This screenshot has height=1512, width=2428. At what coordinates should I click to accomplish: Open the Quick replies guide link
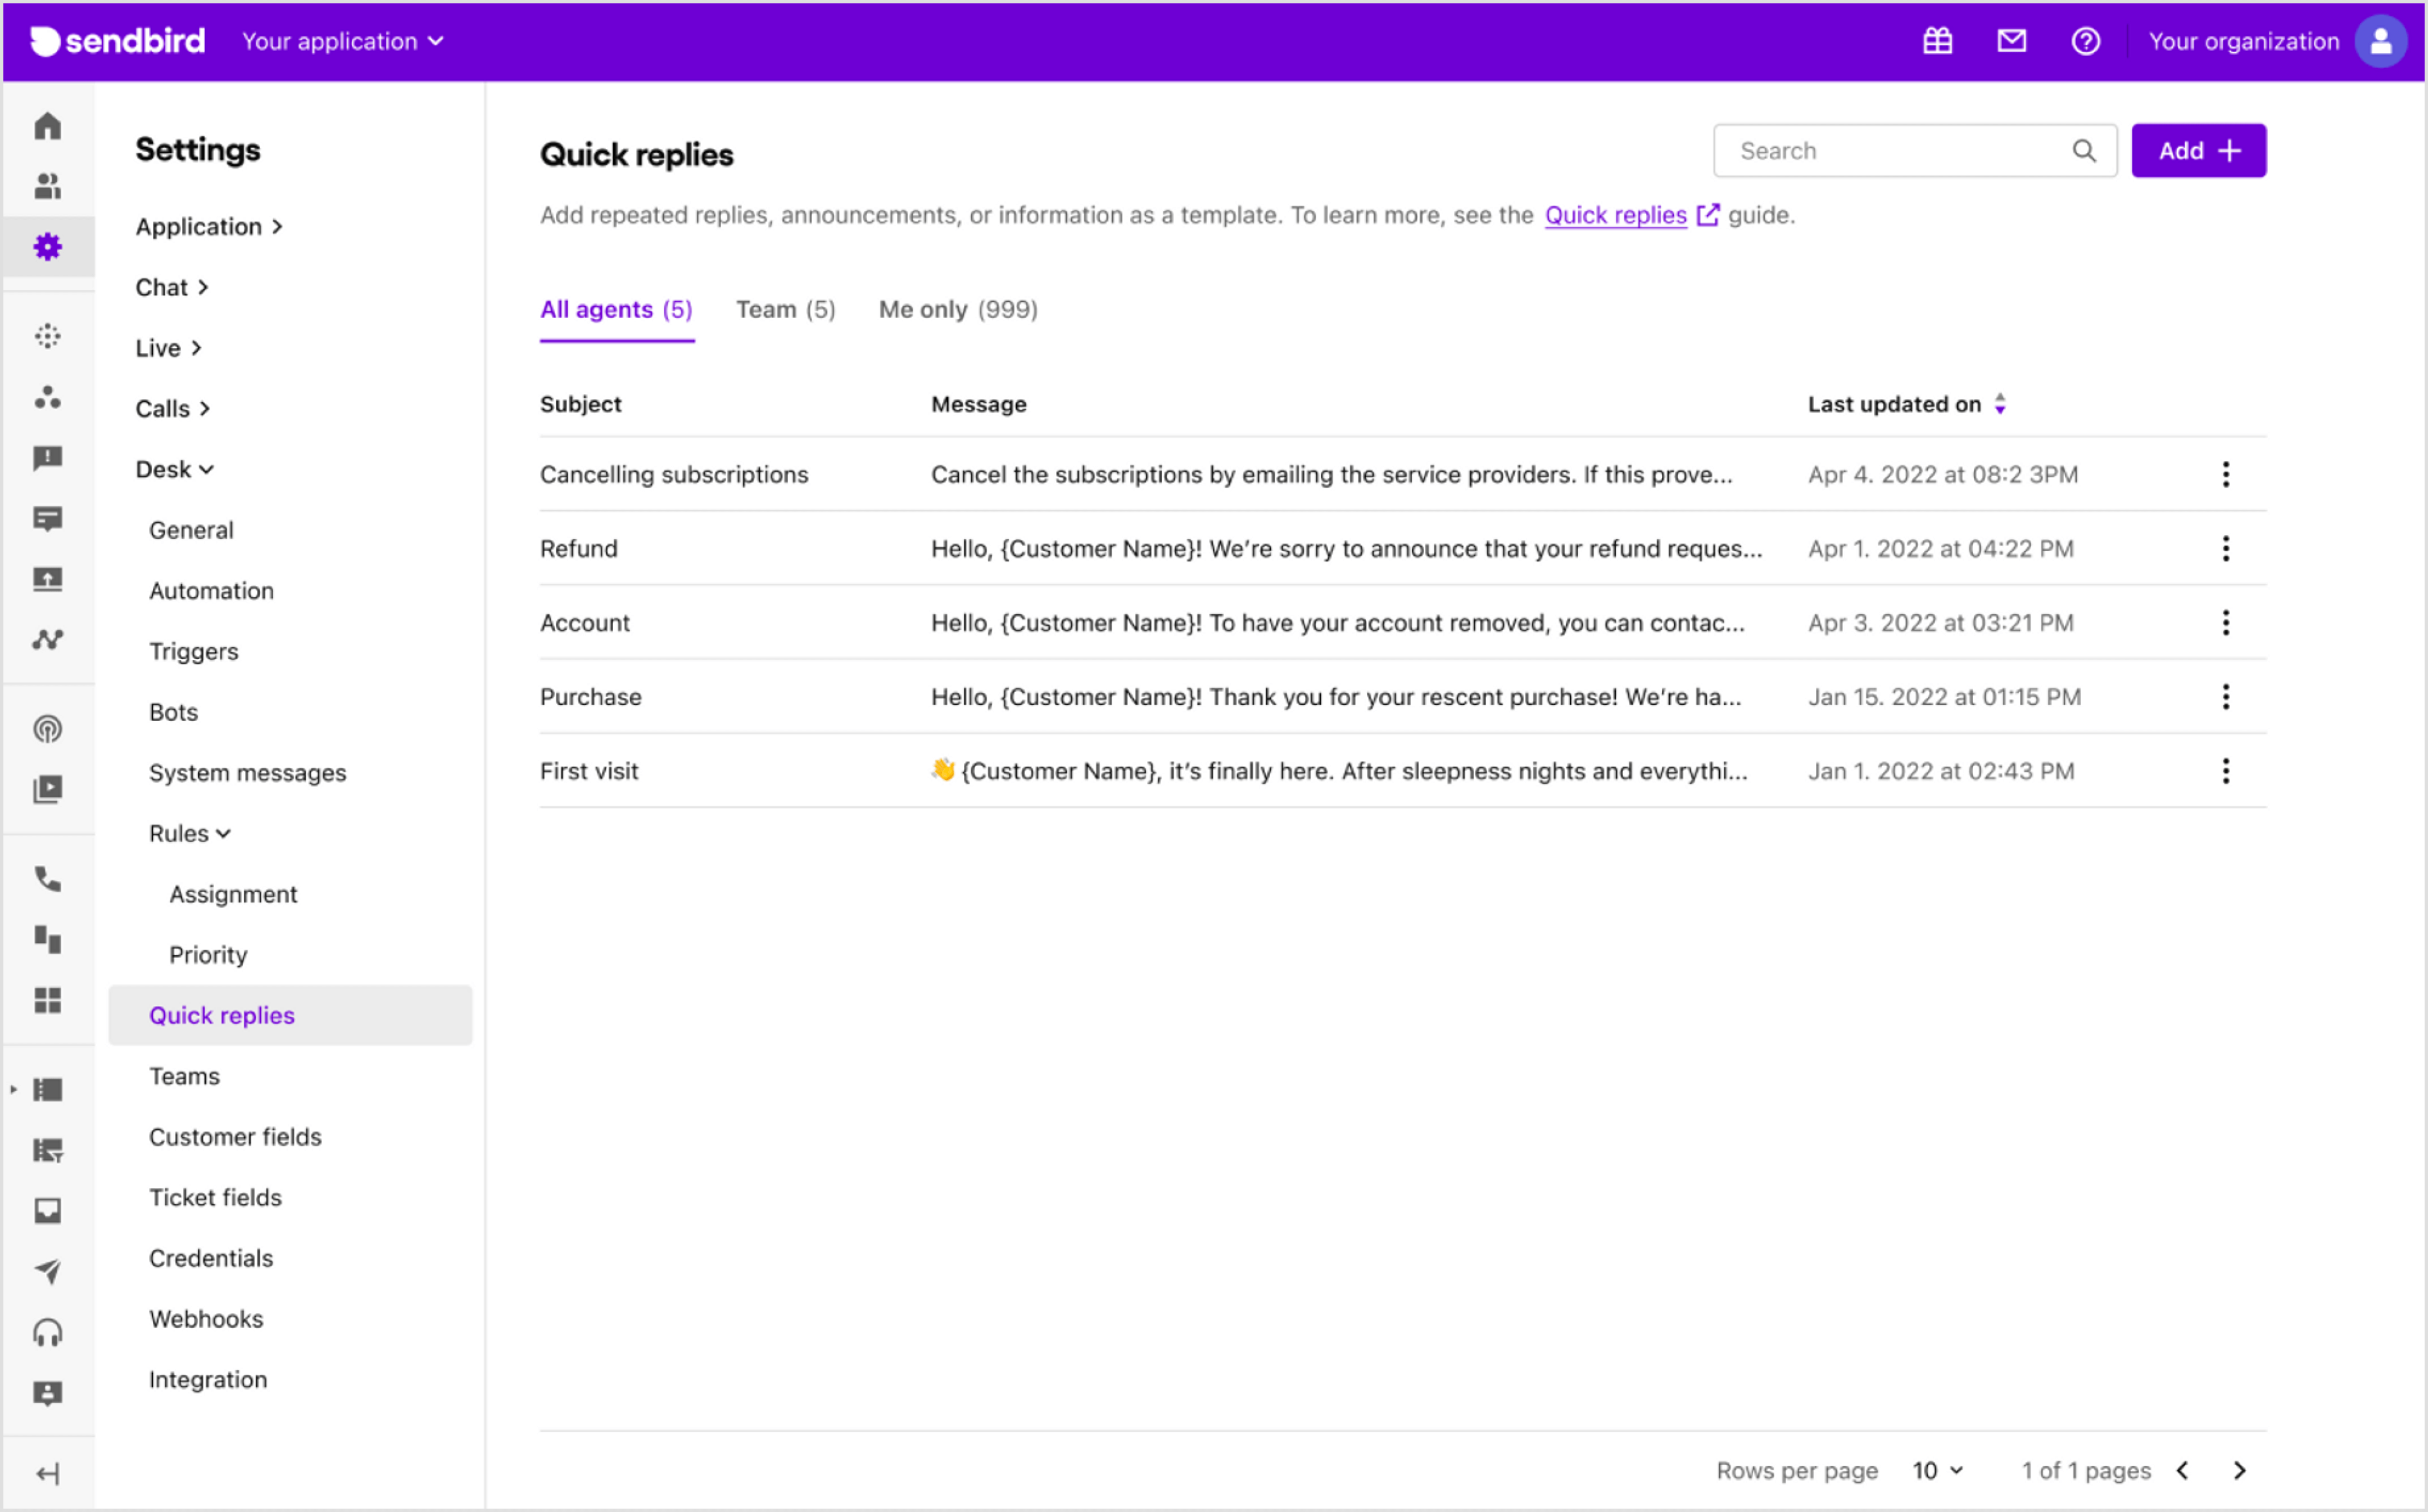coord(1614,214)
